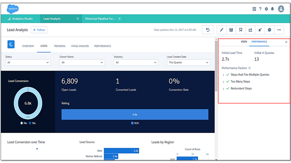Select the inspector Performance tab
The height and width of the screenshot is (163, 291).
[x=259, y=42]
